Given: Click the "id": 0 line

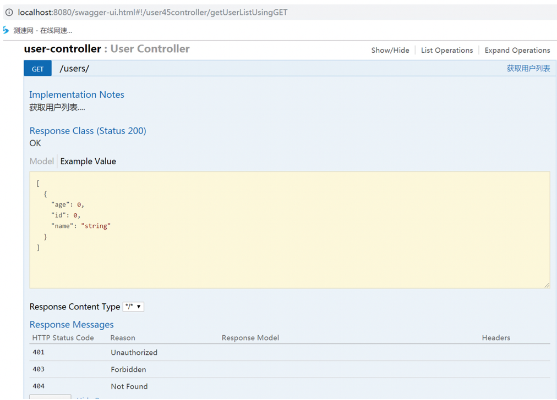Looking at the screenshot, I should (65, 215).
